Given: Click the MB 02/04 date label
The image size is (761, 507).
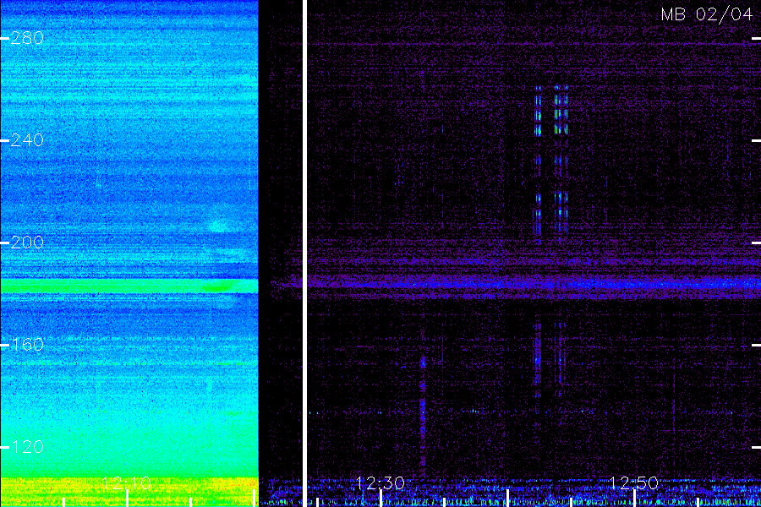Looking at the screenshot, I should click(707, 14).
